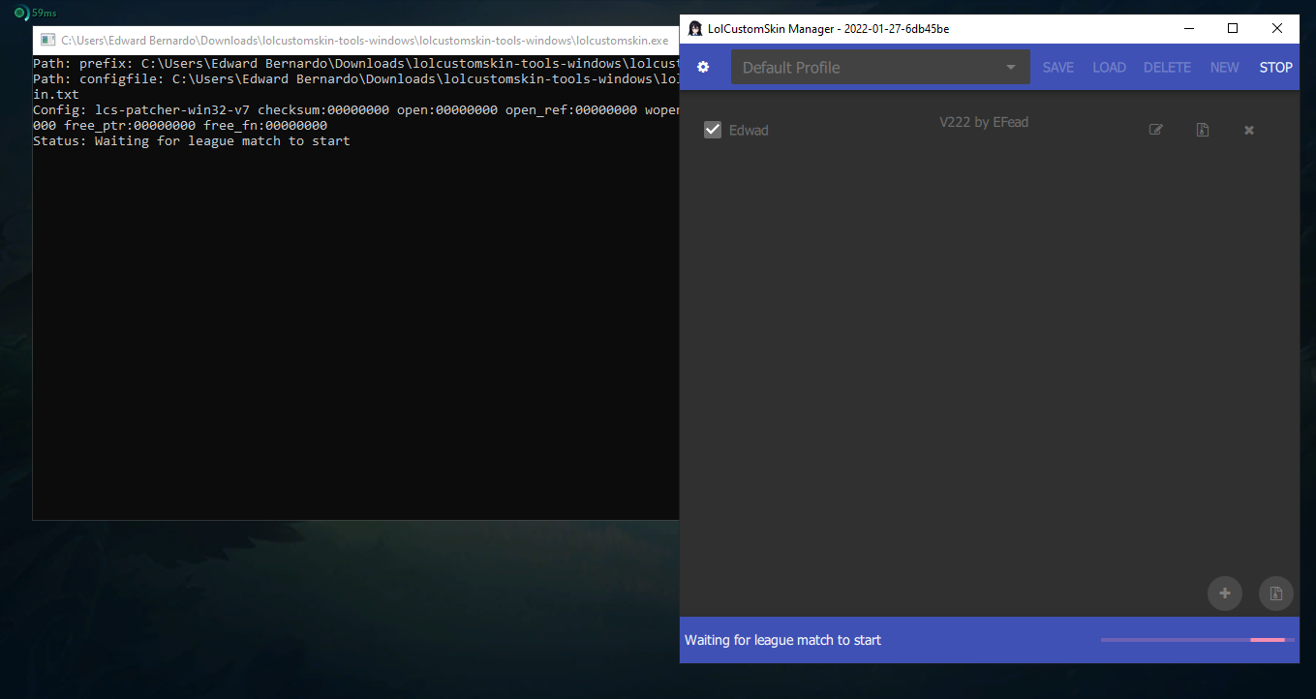Screen dimensions: 1316x699
Task: Add a new mod with plus button
Action: click(x=1225, y=593)
